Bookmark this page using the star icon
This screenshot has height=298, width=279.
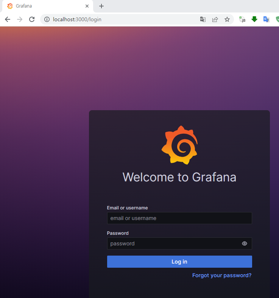pos(227,19)
